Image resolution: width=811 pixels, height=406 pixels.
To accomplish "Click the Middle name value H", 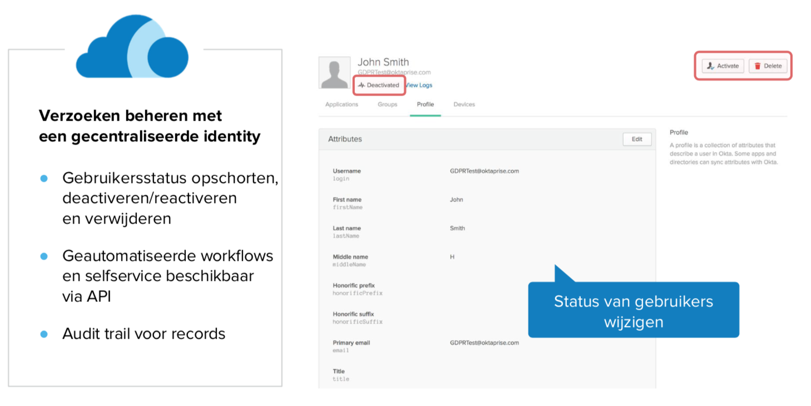I will click(452, 257).
